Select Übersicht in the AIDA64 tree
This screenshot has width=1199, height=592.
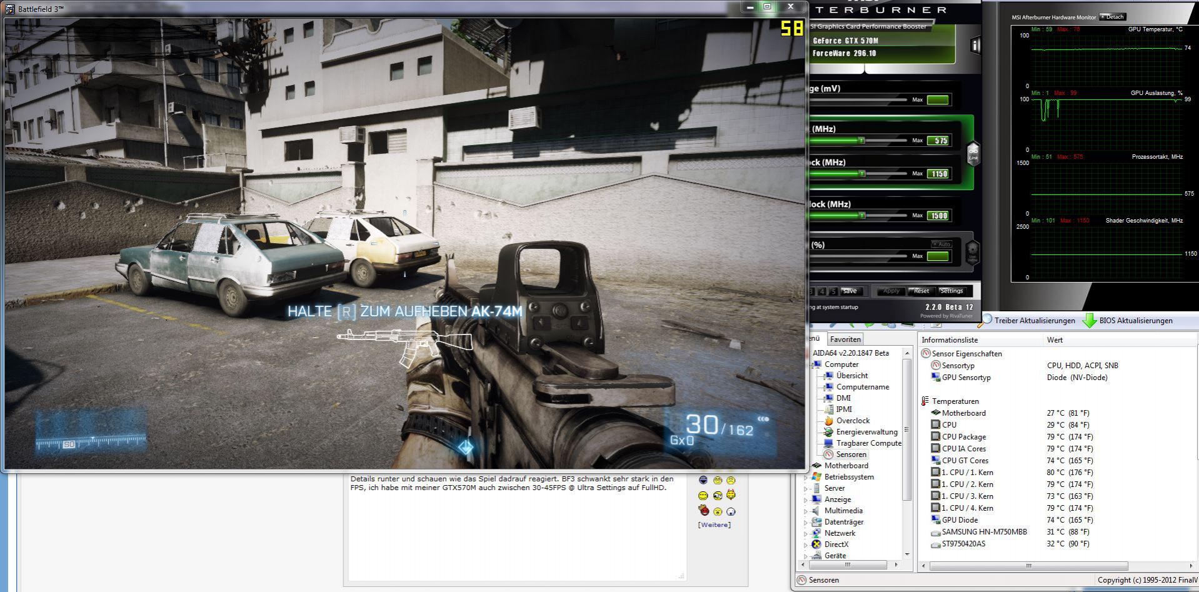click(852, 376)
